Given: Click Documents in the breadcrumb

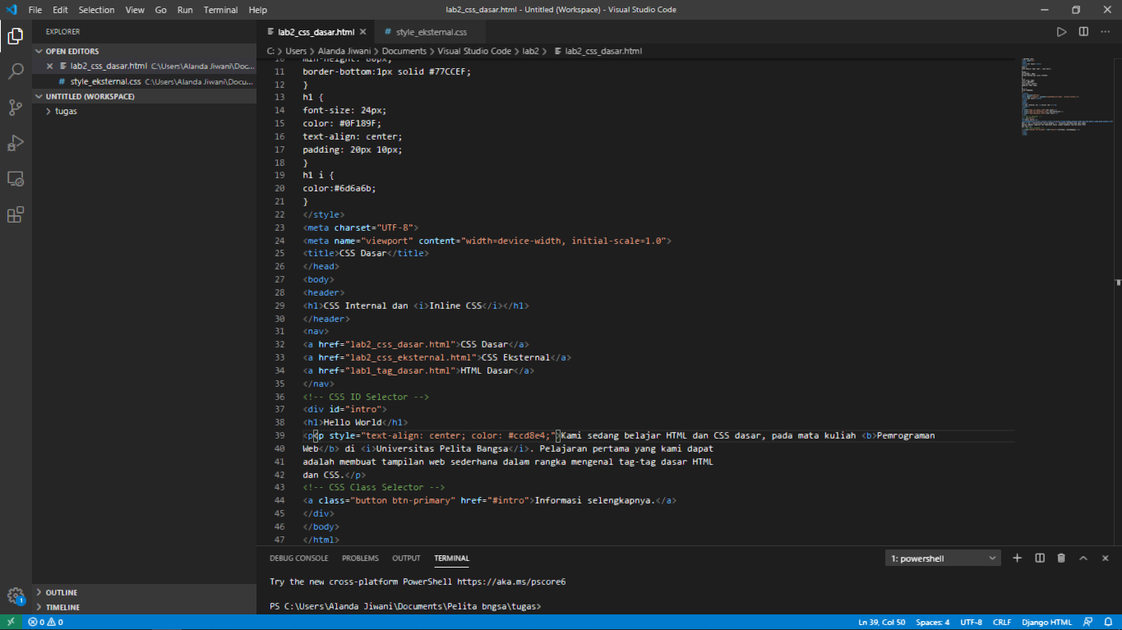Looking at the screenshot, I should (x=404, y=51).
